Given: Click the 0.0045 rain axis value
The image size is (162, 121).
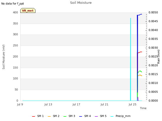Looking at the screenshot, I should click(x=153, y=21).
